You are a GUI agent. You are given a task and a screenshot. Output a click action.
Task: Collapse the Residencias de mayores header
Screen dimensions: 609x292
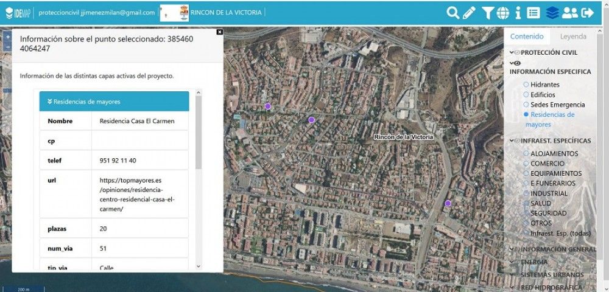point(114,102)
